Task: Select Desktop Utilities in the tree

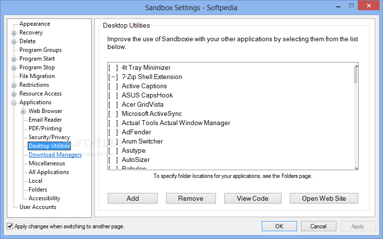Action: pyautogui.click(x=50, y=146)
